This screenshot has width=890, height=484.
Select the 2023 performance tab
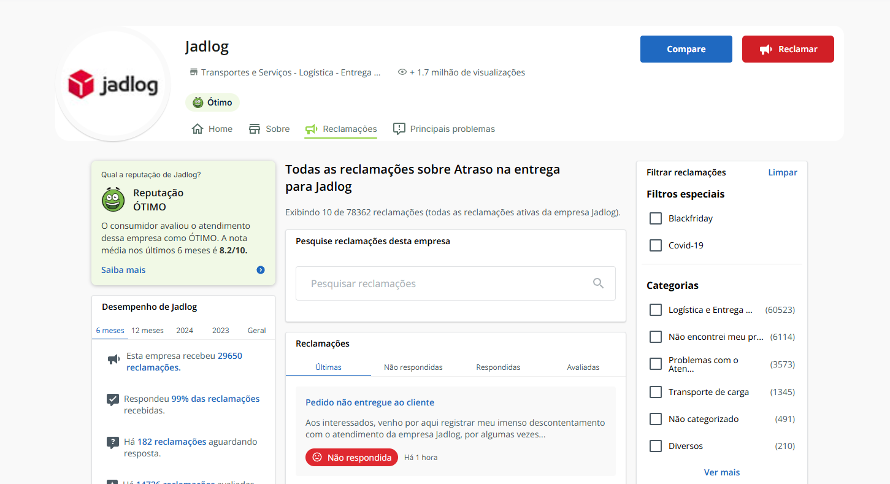click(221, 330)
